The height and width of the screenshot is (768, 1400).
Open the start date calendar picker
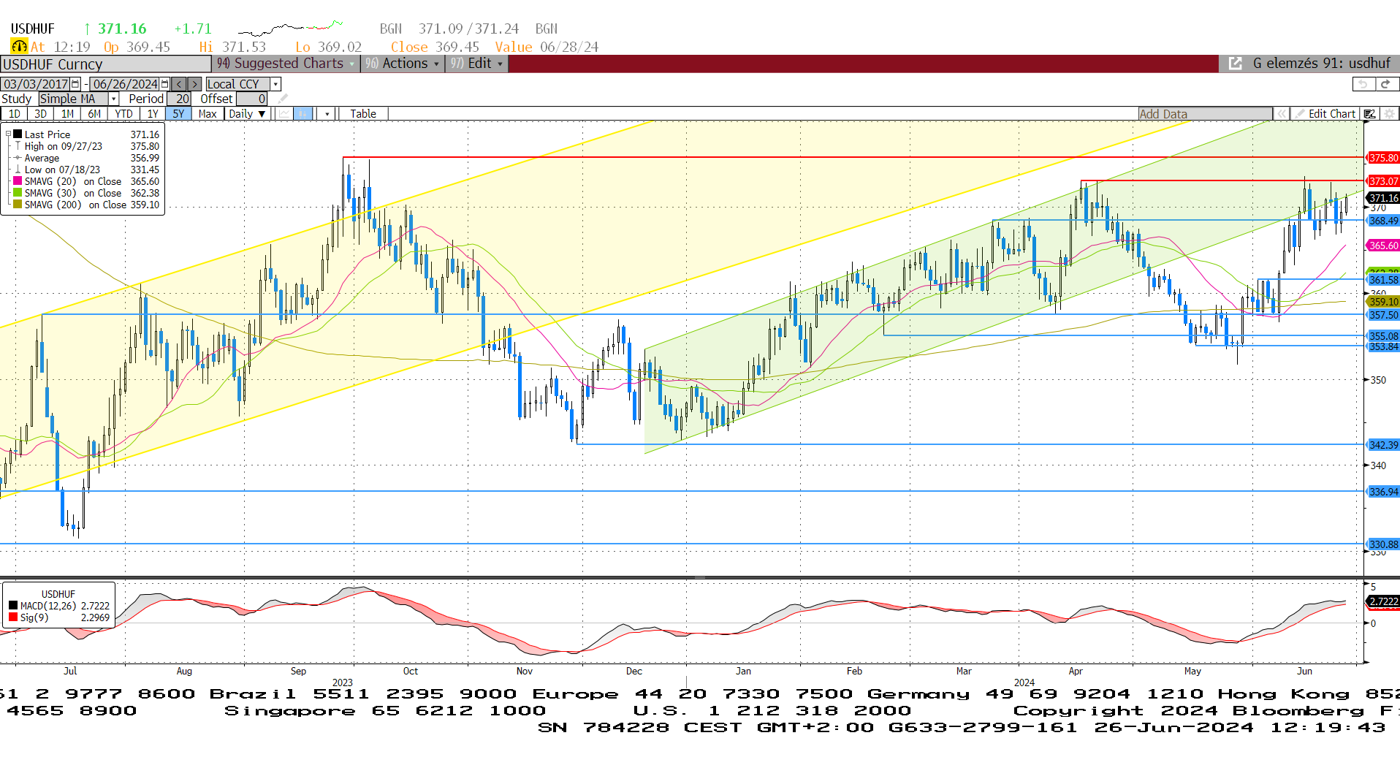(x=75, y=84)
